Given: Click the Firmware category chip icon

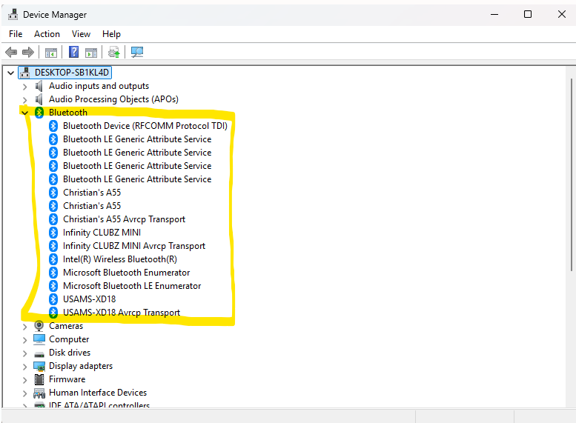Looking at the screenshot, I should [39, 379].
